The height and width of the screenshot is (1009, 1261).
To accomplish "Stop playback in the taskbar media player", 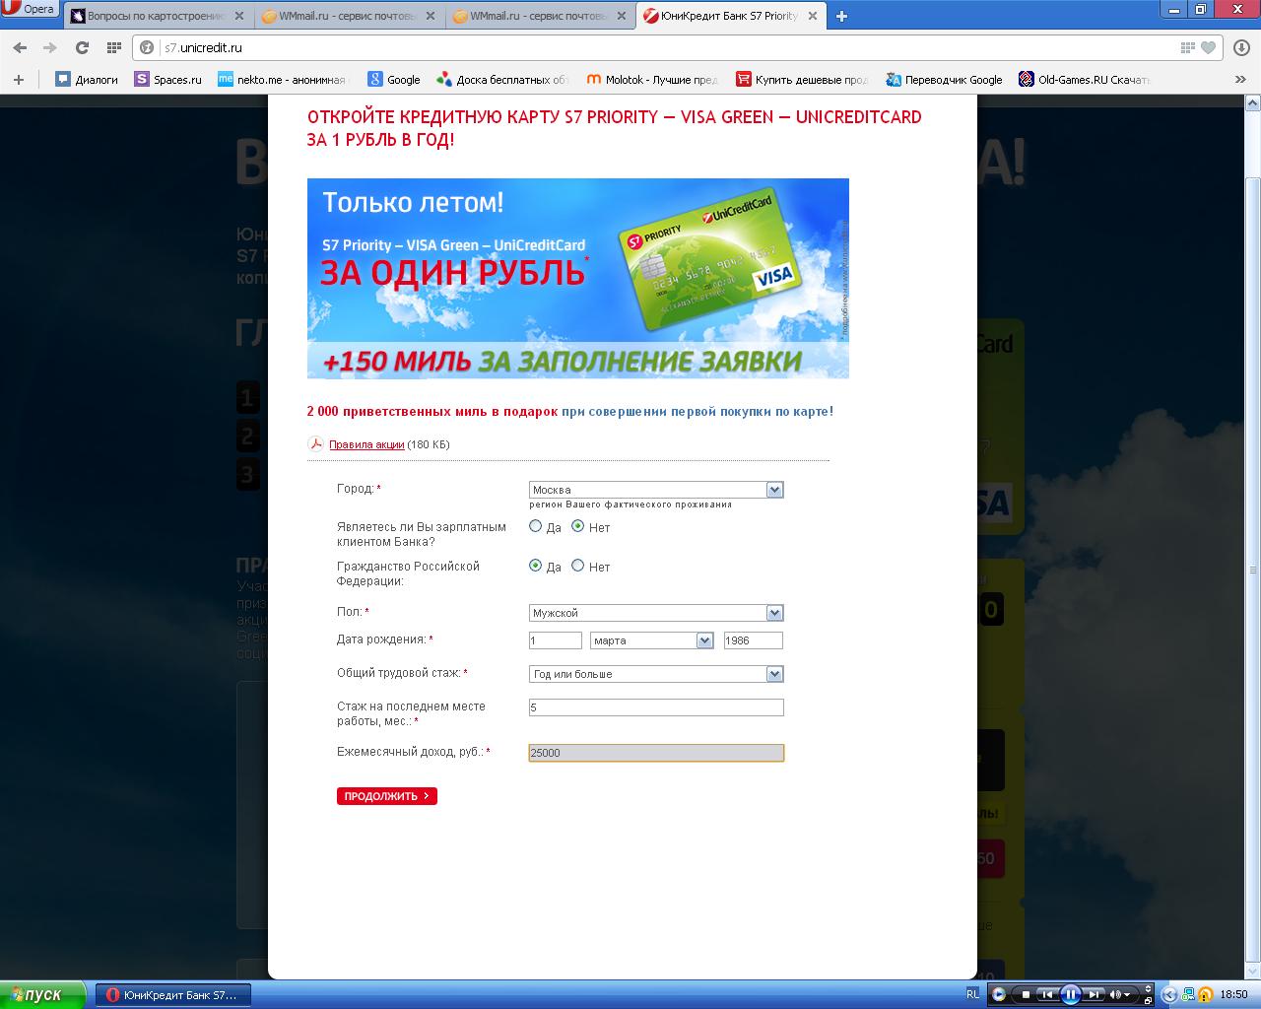I will tap(1026, 995).
